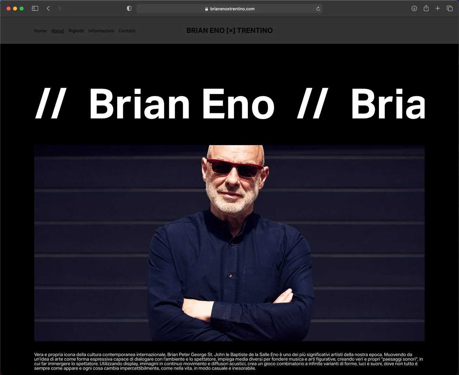
Task: Open the Share sheet icon
Action: click(426, 8)
